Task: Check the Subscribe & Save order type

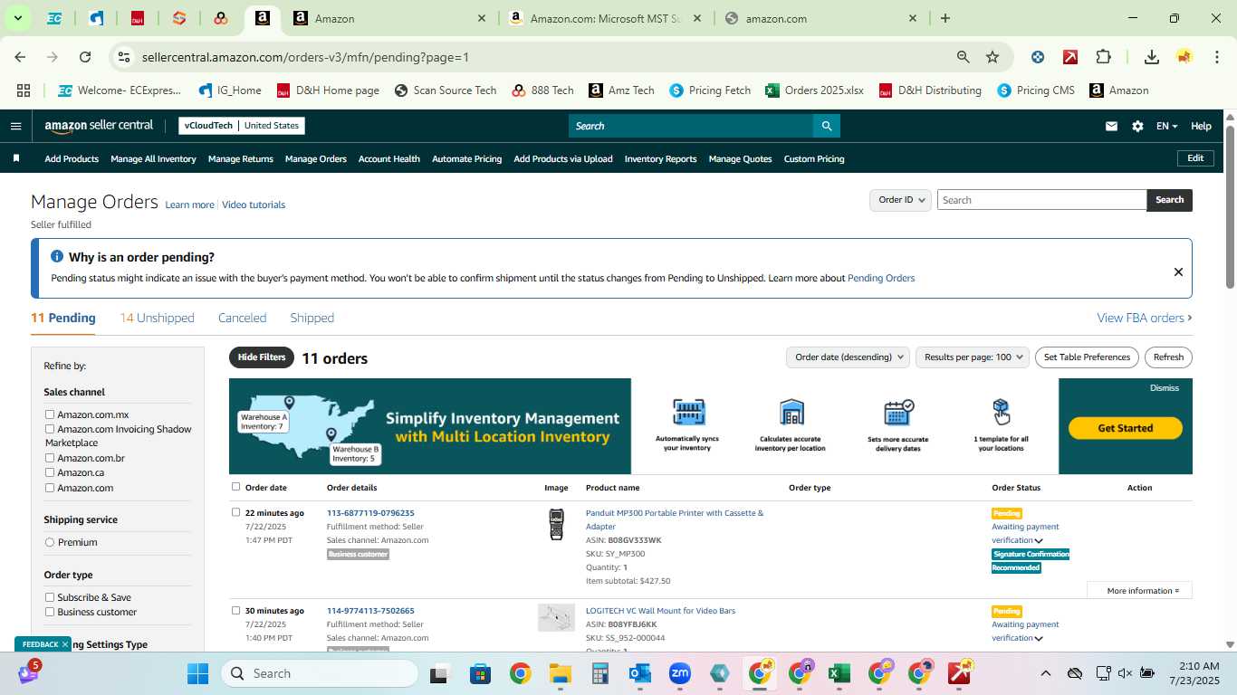Action: point(51,597)
